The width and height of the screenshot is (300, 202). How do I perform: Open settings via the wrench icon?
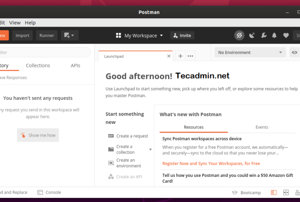(264, 36)
